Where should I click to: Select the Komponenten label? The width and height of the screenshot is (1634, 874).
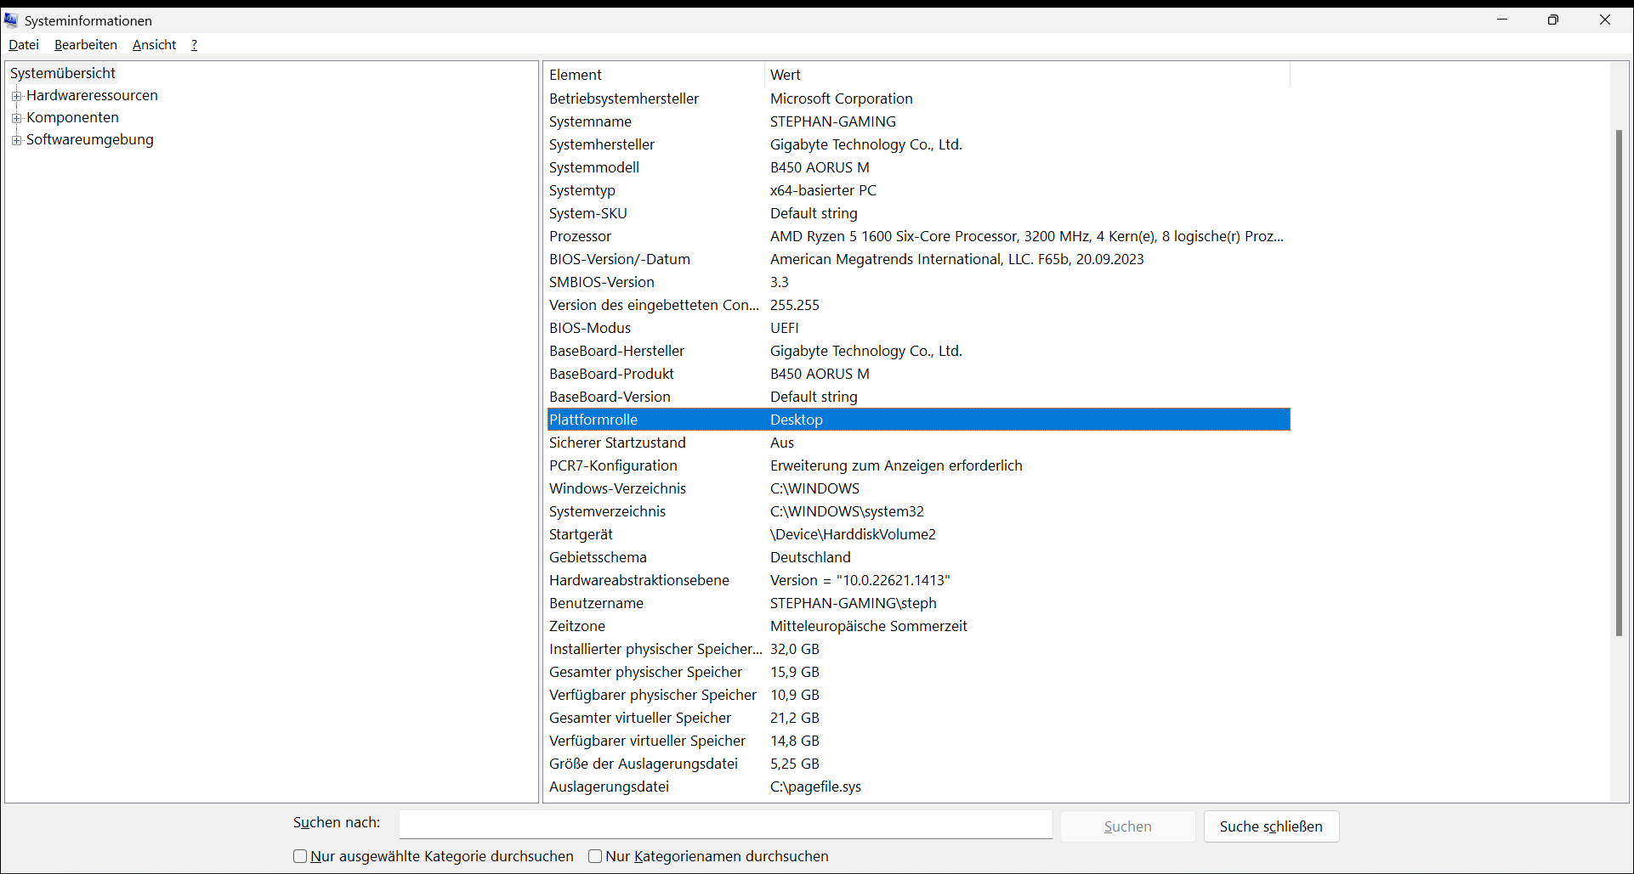click(72, 117)
